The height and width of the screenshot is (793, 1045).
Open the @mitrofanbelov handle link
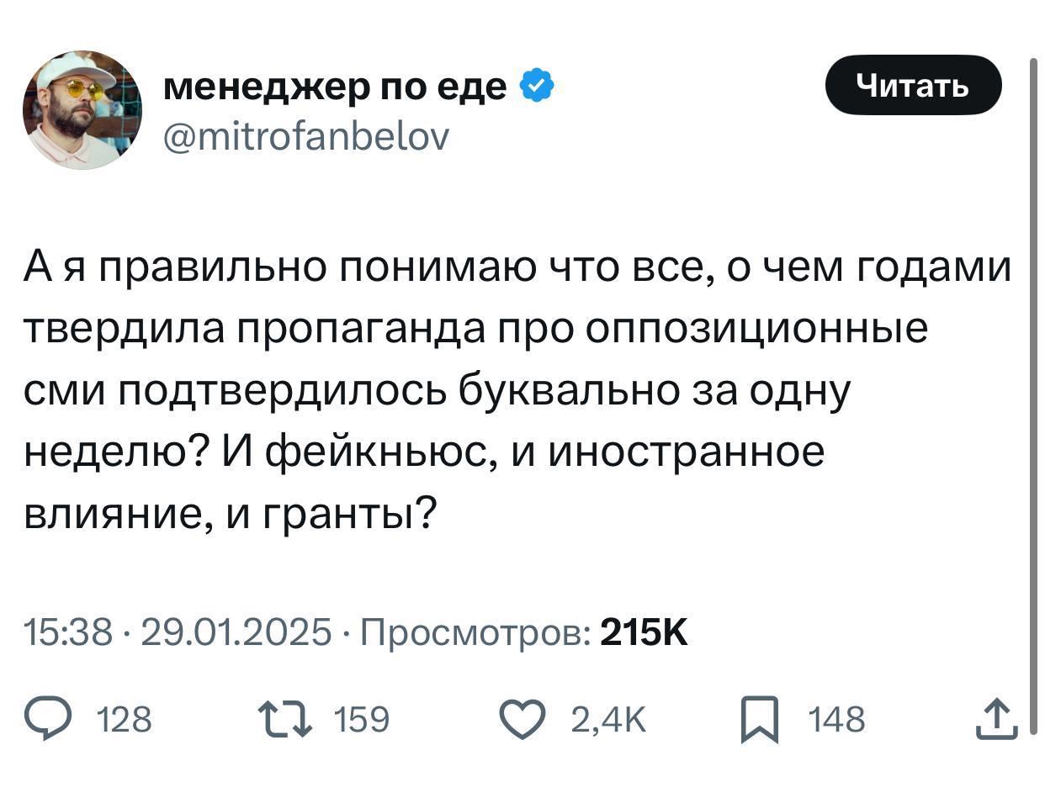[305, 135]
